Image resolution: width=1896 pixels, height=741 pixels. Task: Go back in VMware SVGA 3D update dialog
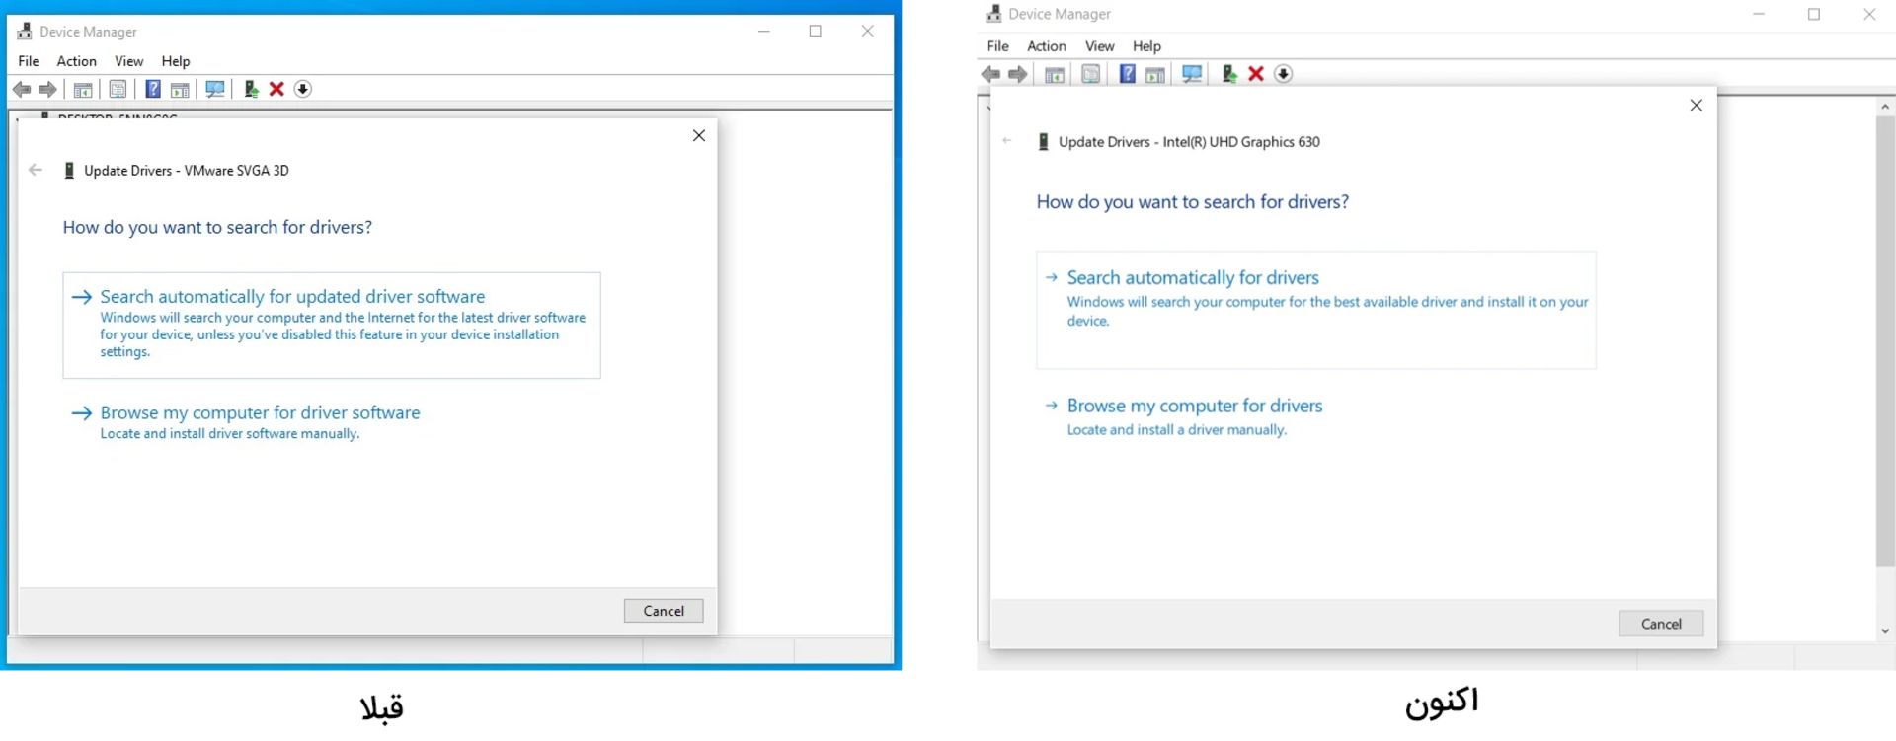pos(36,170)
